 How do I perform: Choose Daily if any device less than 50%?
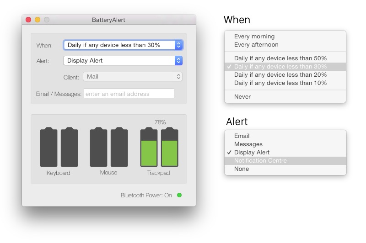[x=285, y=58]
